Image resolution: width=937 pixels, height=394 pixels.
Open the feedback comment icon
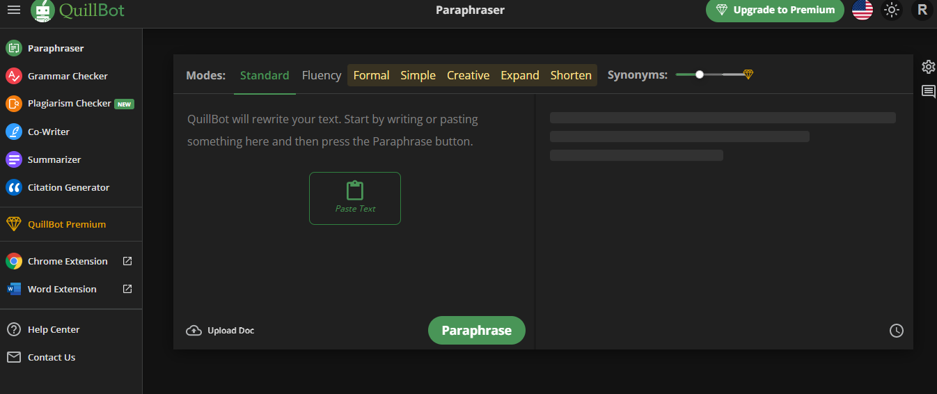(x=928, y=91)
